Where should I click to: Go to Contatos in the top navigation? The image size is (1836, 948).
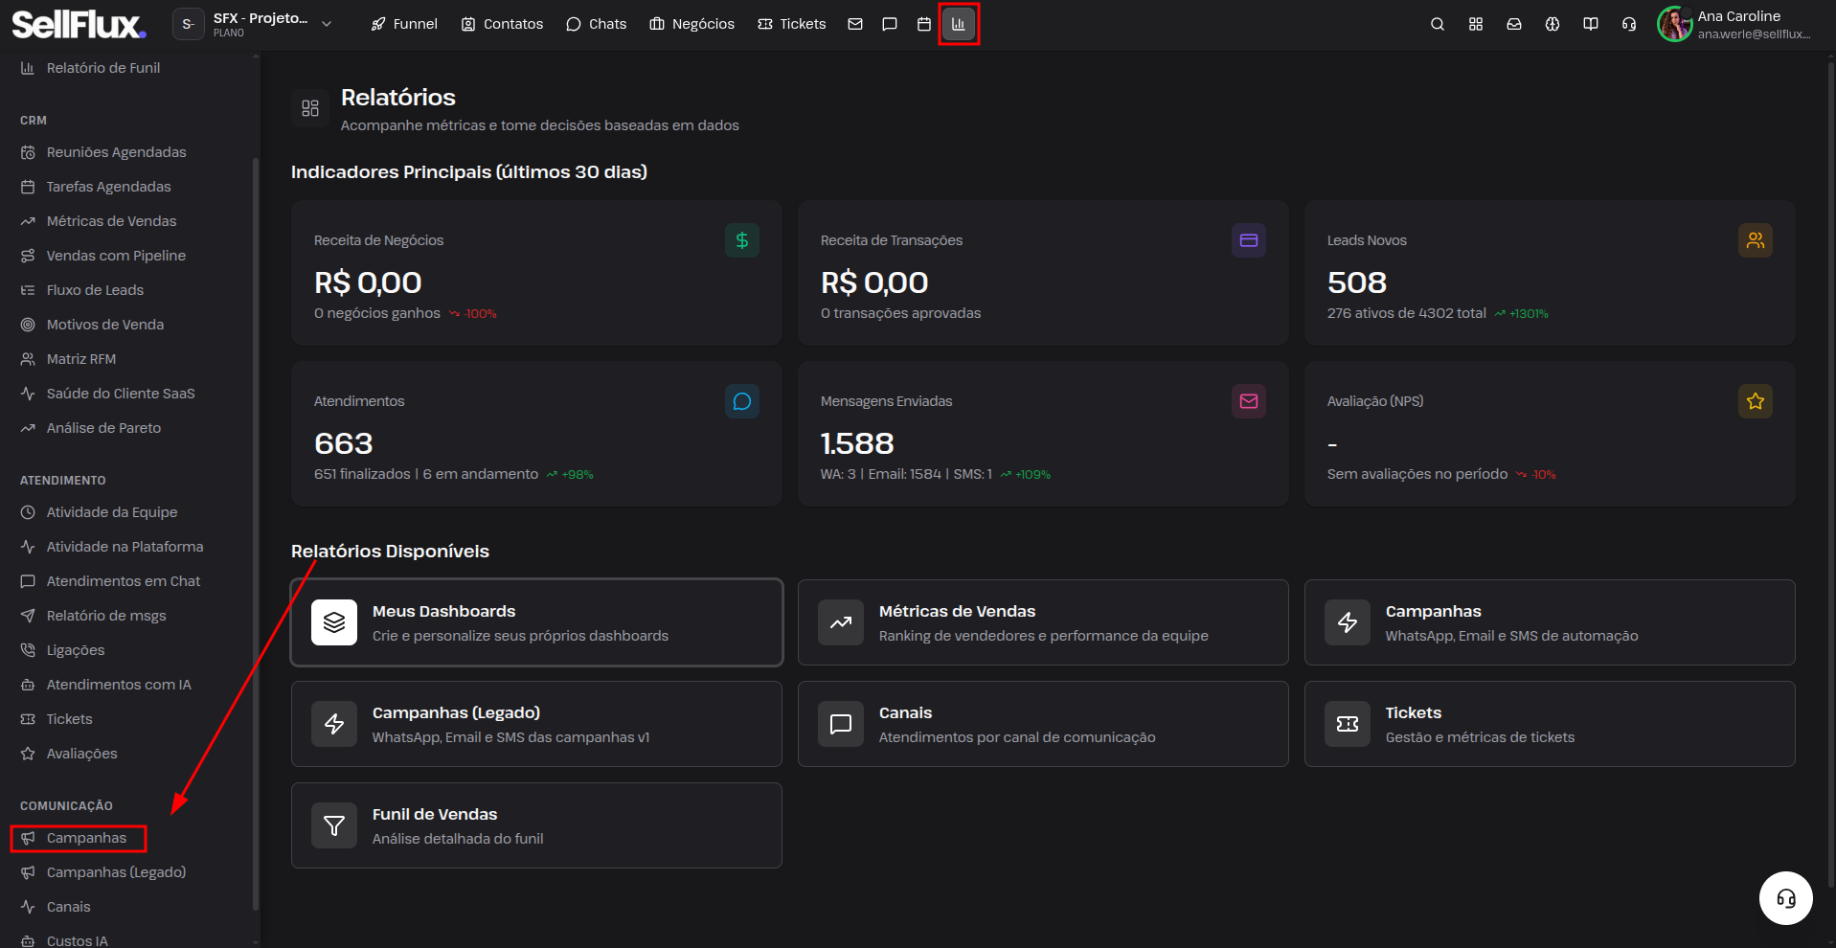[503, 24]
